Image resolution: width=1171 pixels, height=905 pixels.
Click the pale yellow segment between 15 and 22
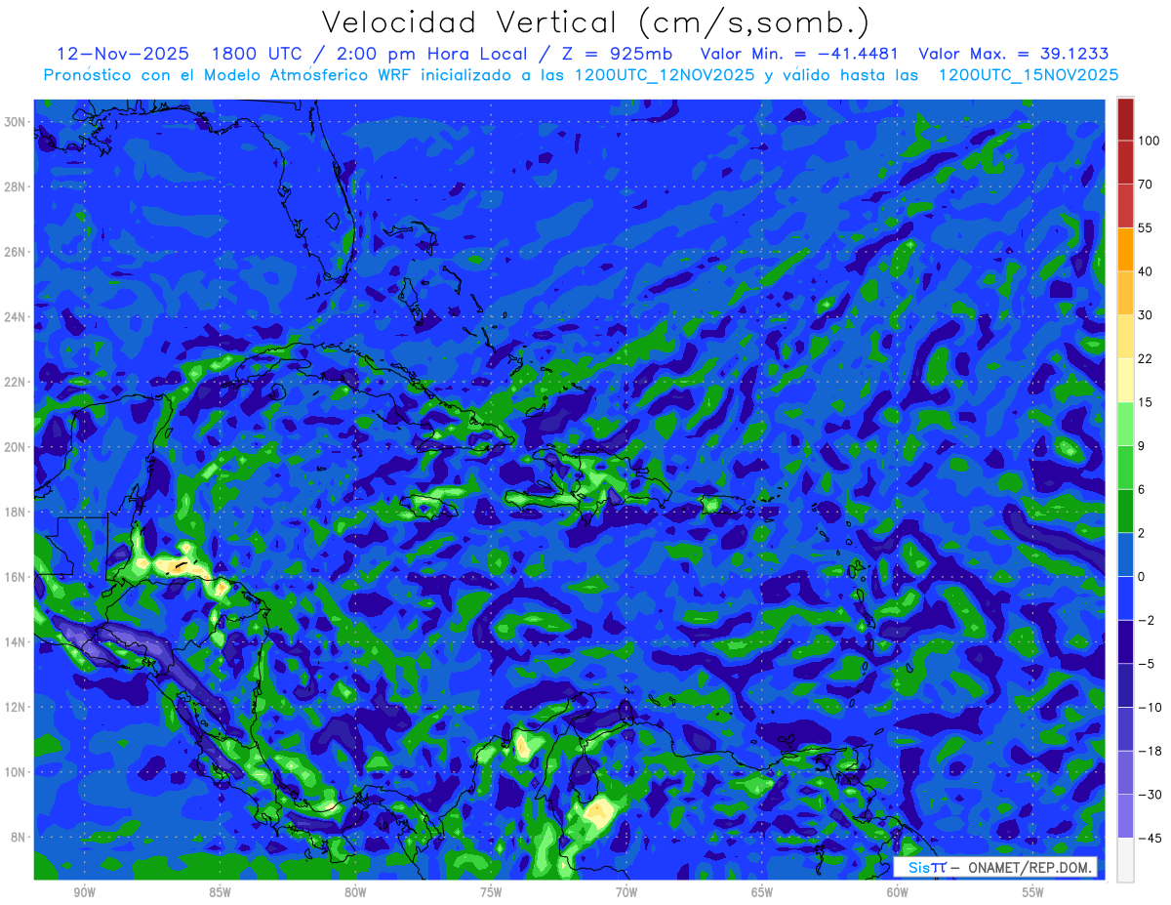pyautogui.click(x=1125, y=380)
